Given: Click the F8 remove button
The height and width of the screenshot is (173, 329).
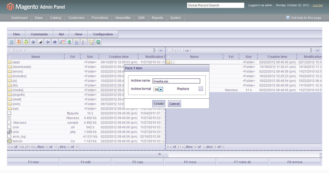Looking at the screenshot, I should tap(295, 162).
